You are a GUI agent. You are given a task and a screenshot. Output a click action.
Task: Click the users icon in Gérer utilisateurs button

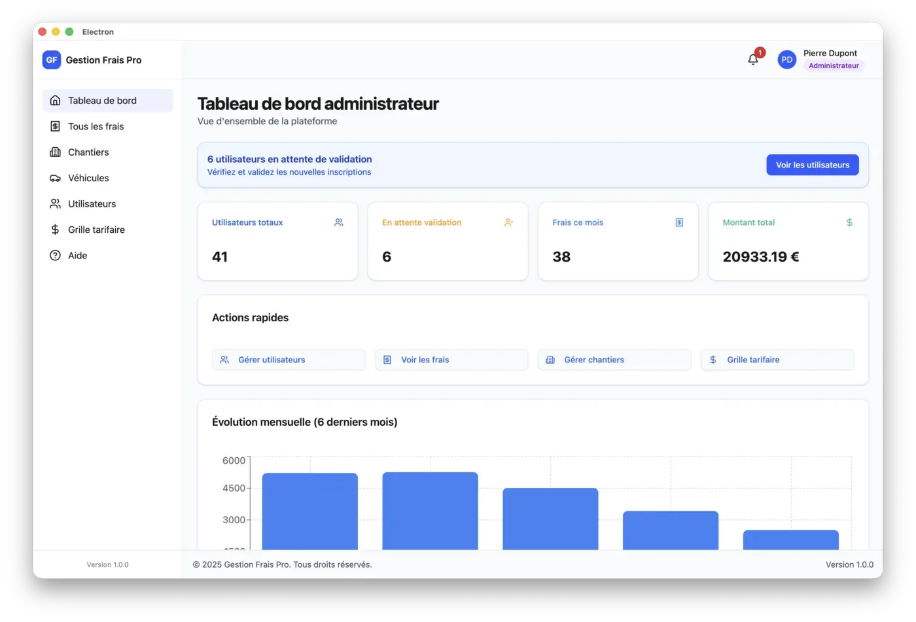(224, 360)
